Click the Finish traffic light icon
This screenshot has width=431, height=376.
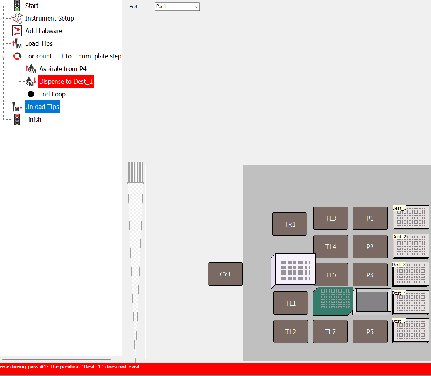[17, 119]
